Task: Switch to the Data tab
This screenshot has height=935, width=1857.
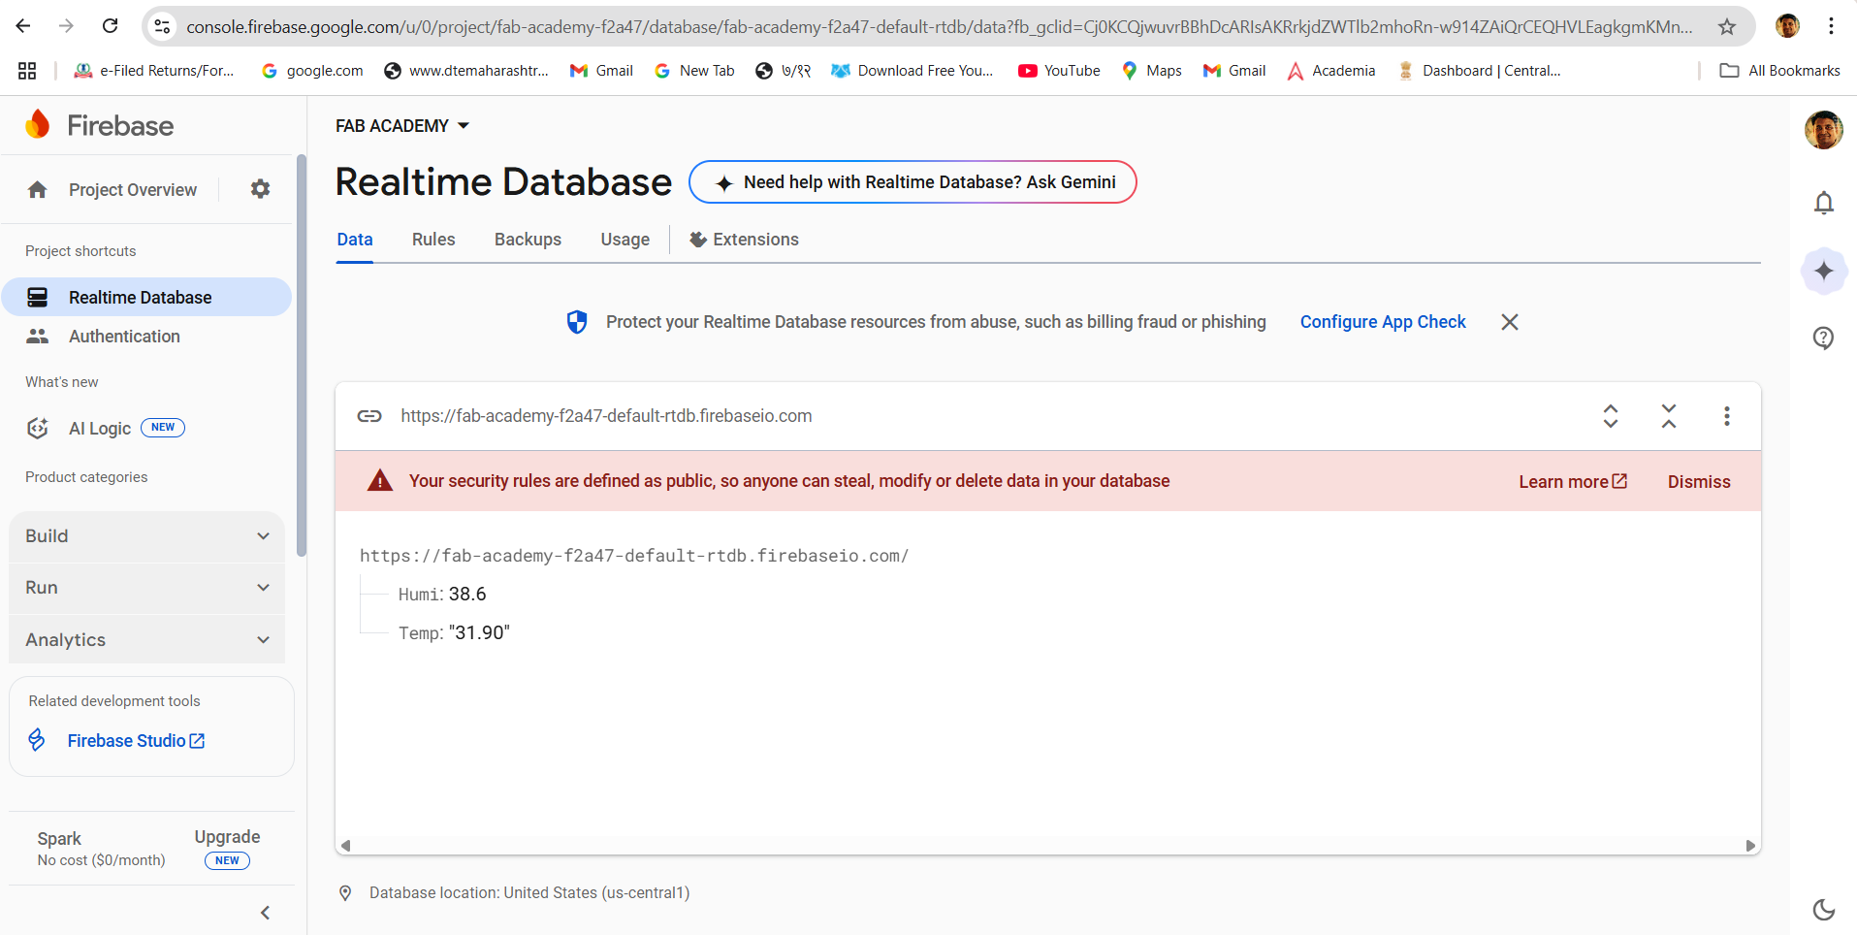Action: (355, 240)
